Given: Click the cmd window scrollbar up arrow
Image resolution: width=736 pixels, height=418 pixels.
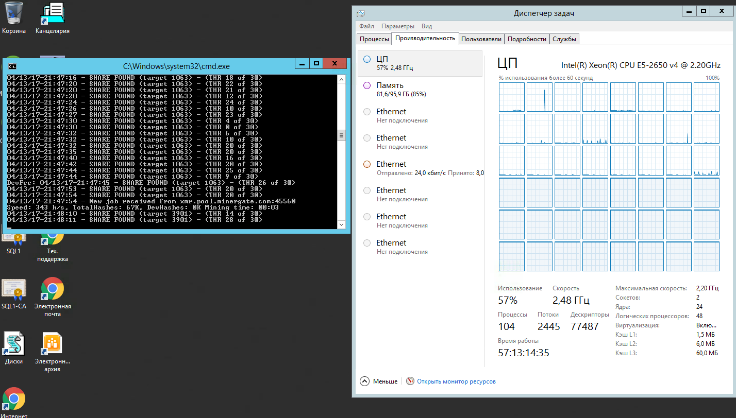Looking at the screenshot, I should coord(341,79).
